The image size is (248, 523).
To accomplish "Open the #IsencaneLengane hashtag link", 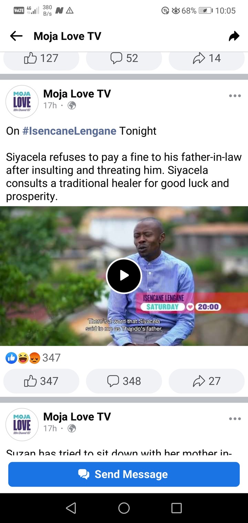I will pyautogui.click(x=69, y=131).
